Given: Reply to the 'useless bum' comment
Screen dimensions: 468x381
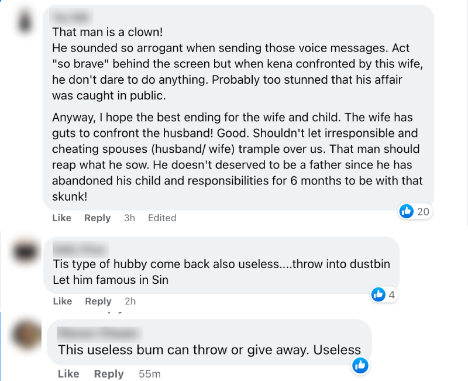Looking at the screenshot, I should click(x=109, y=374).
